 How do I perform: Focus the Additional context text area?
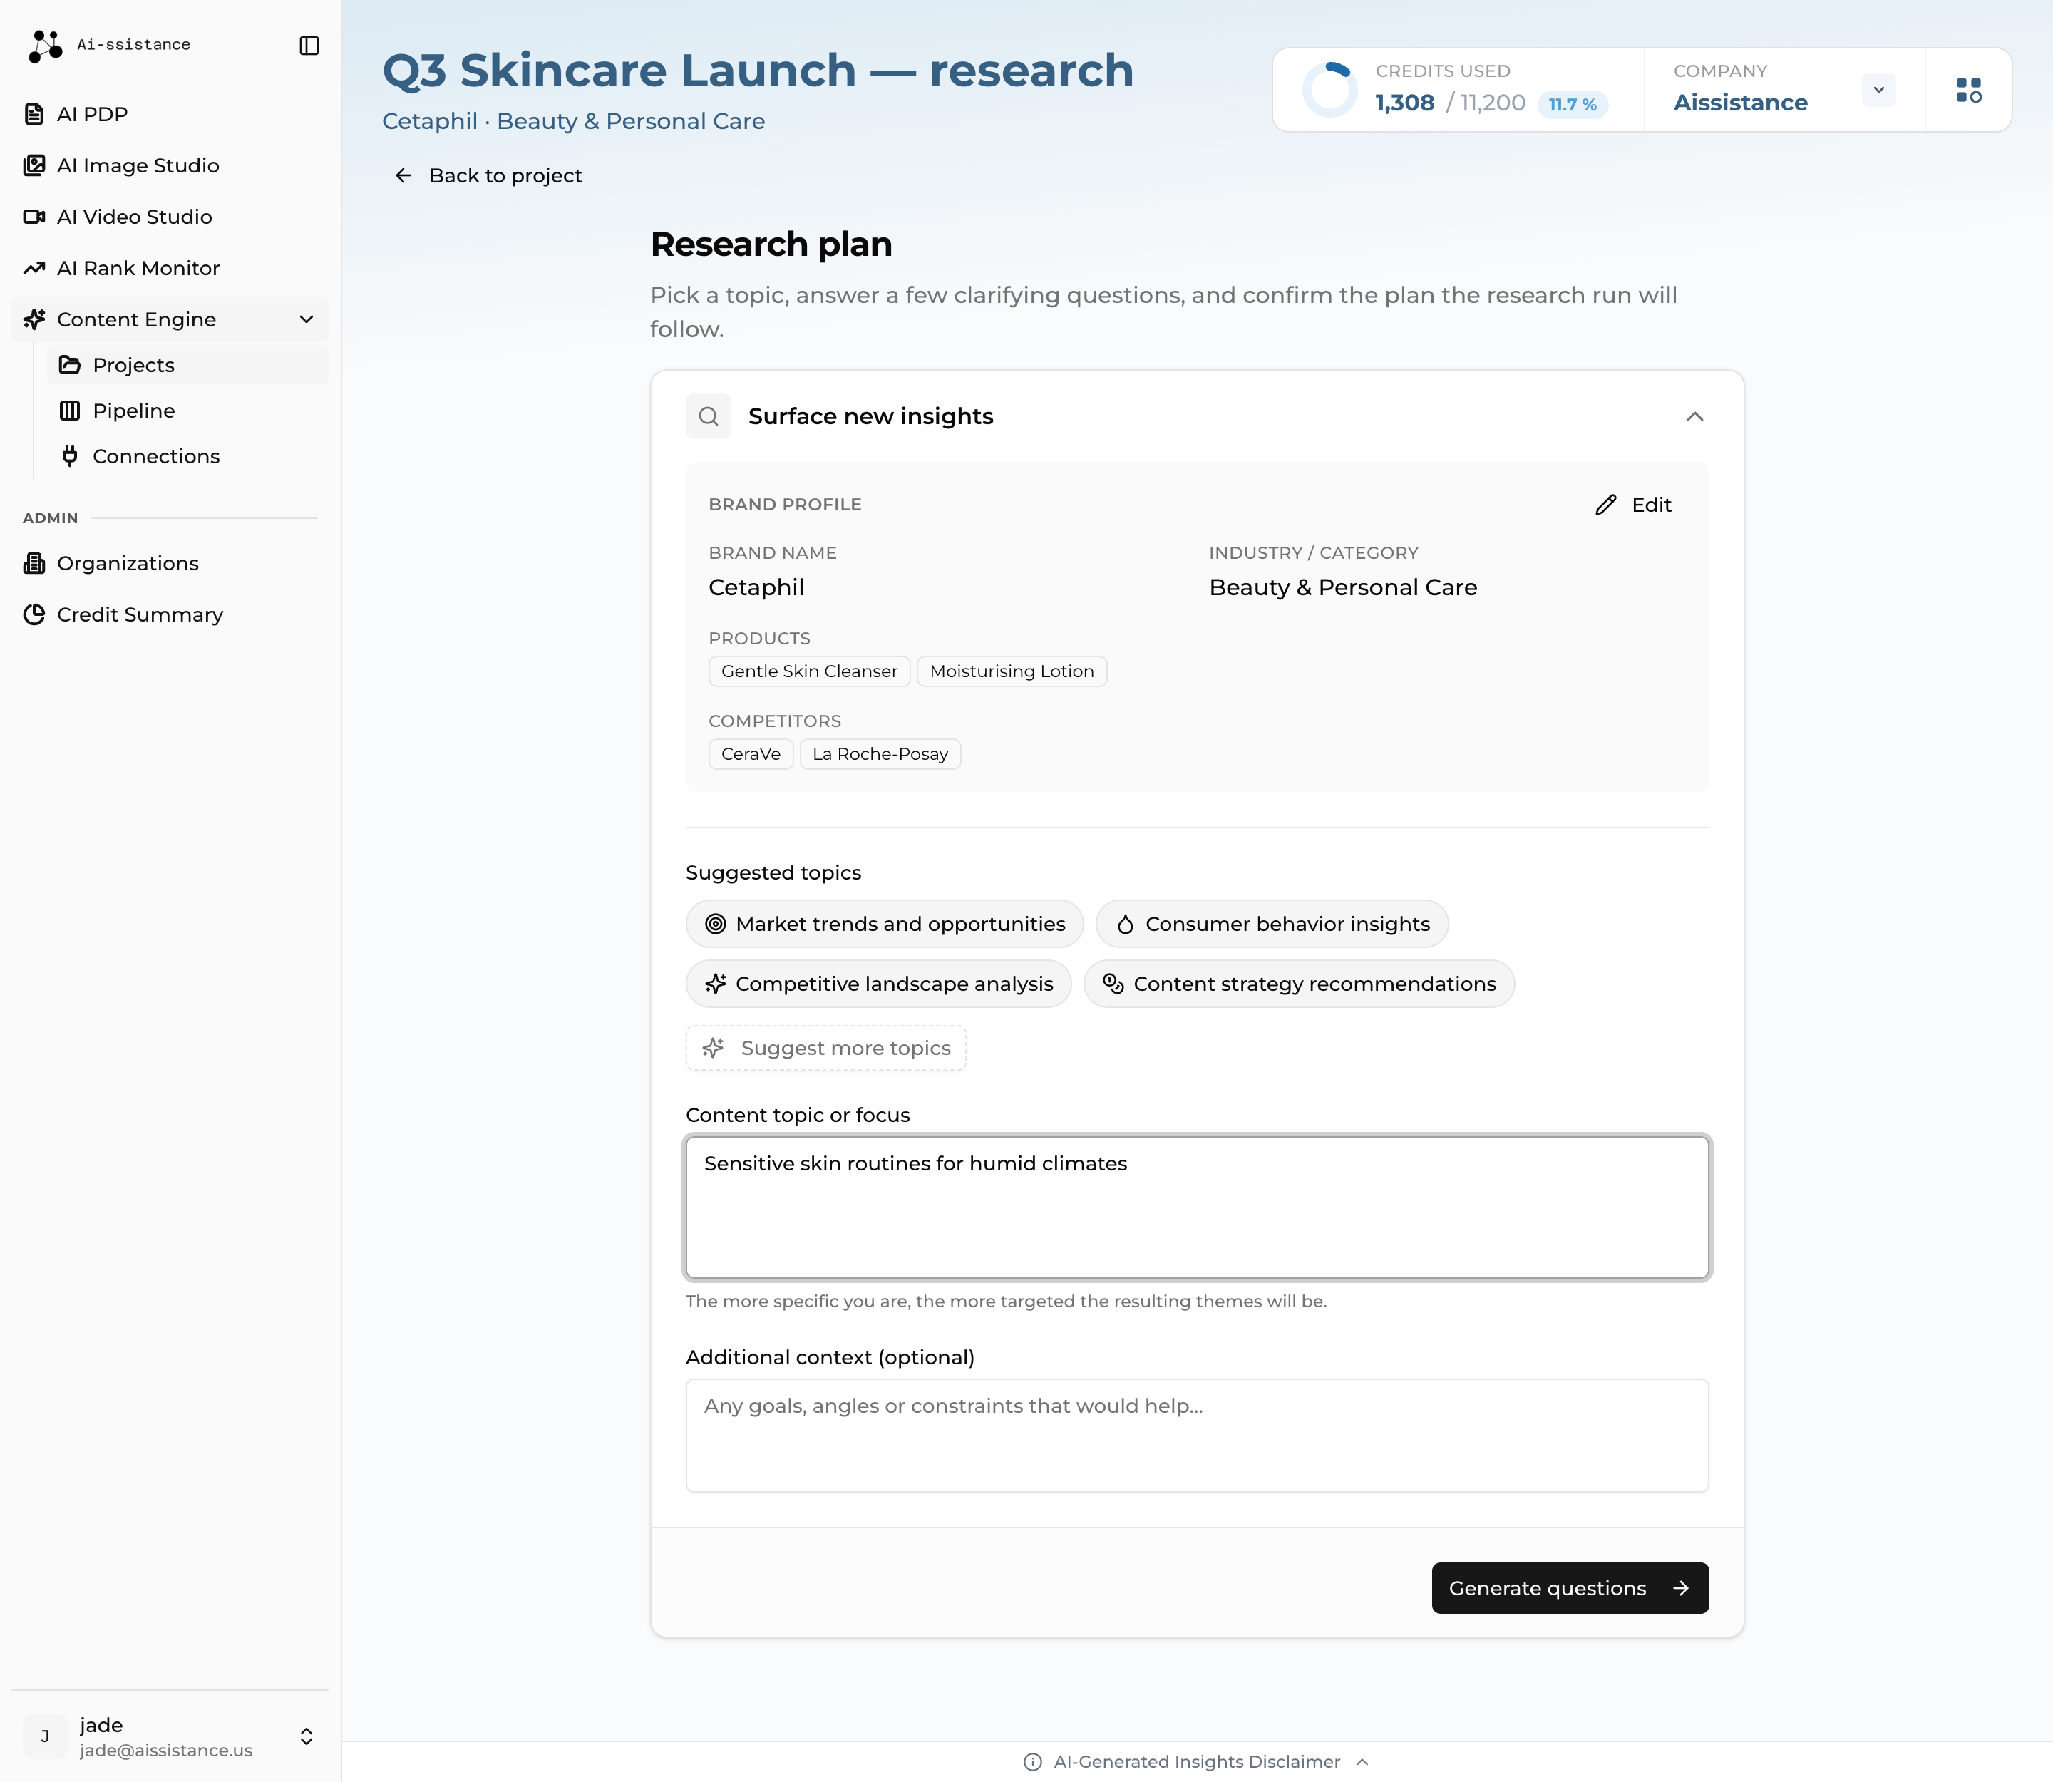(1197, 1435)
